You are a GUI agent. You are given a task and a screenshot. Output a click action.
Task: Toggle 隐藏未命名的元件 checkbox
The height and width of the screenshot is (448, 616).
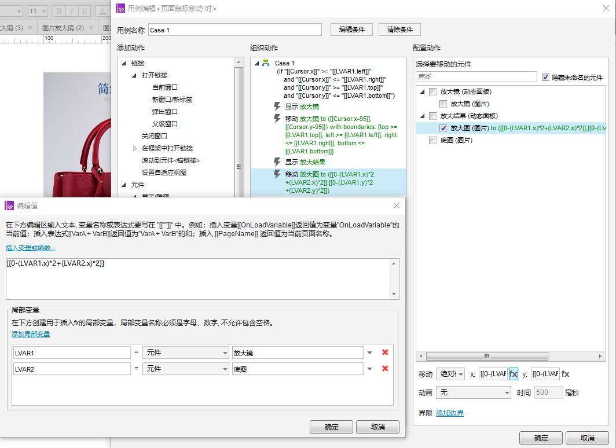coord(545,77)
